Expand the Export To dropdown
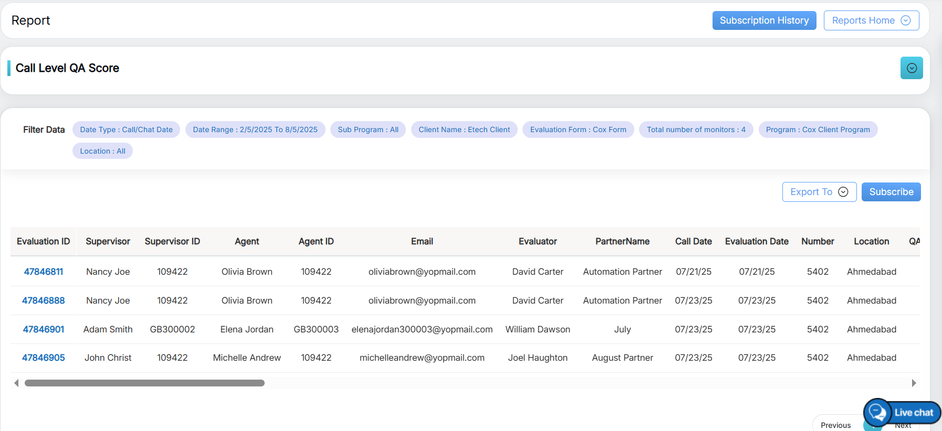 819,192
